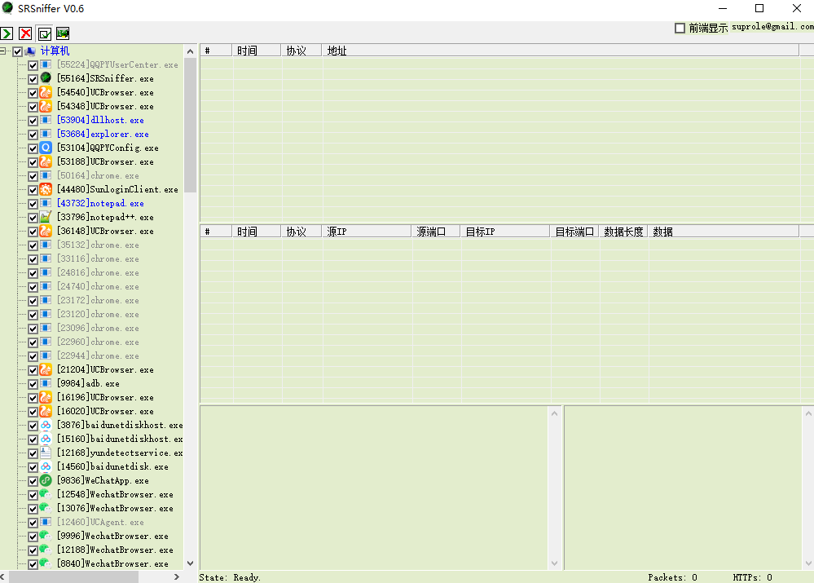The width and height of the screenshot is (814, 583).
Task: Click the [14560]baidunetdisk.exe icon
Action: (x=46, y=466)
